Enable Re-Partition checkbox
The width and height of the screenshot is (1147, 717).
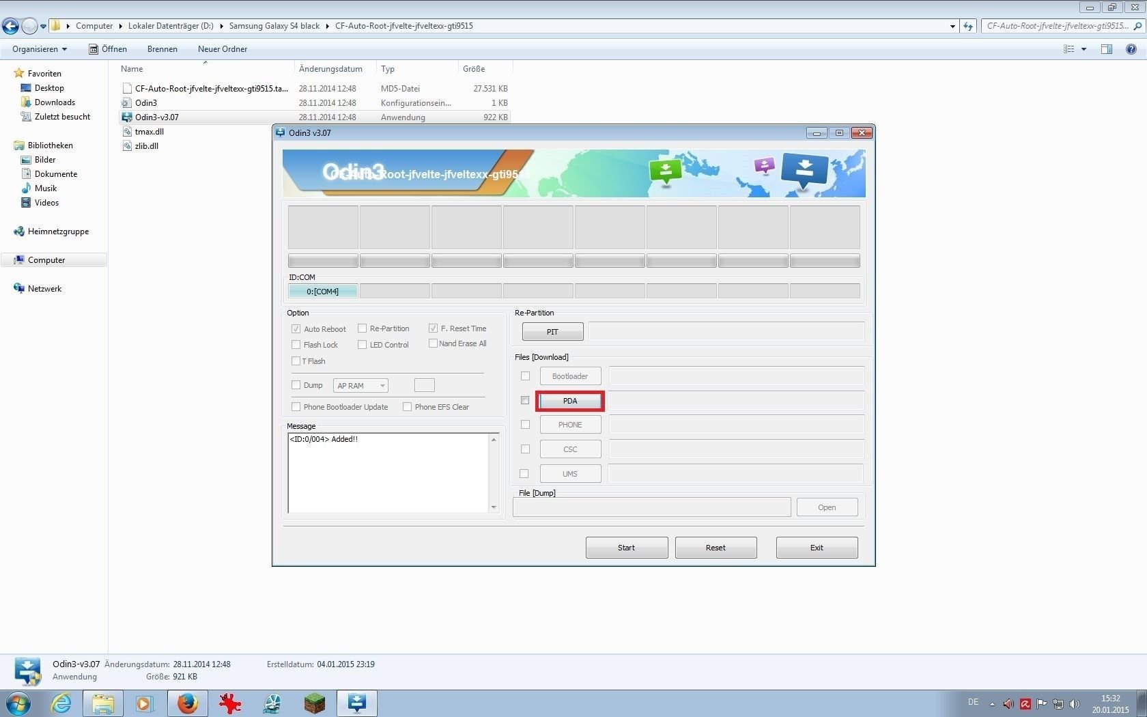coord(363,328)
